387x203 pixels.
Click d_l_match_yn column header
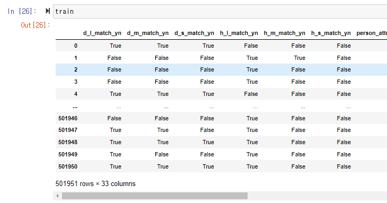[102, 33]
